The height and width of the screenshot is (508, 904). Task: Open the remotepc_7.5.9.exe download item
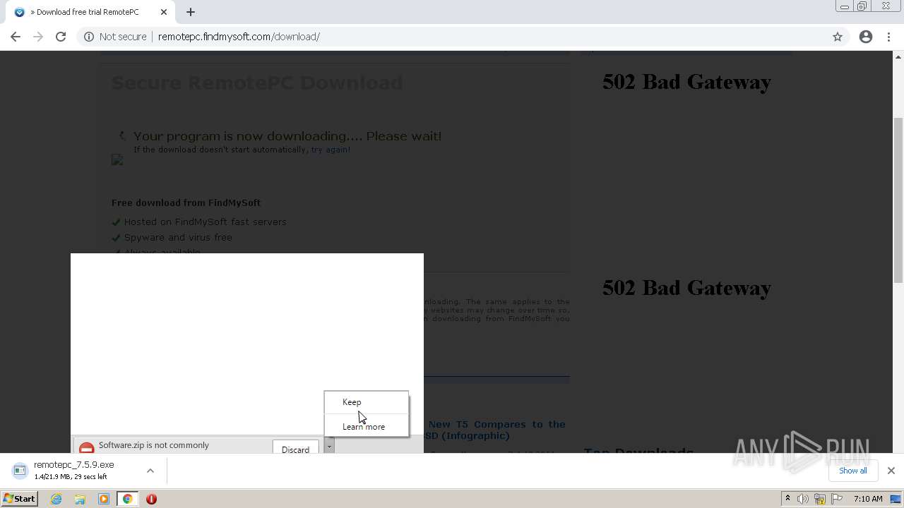[x=74, y=471]
